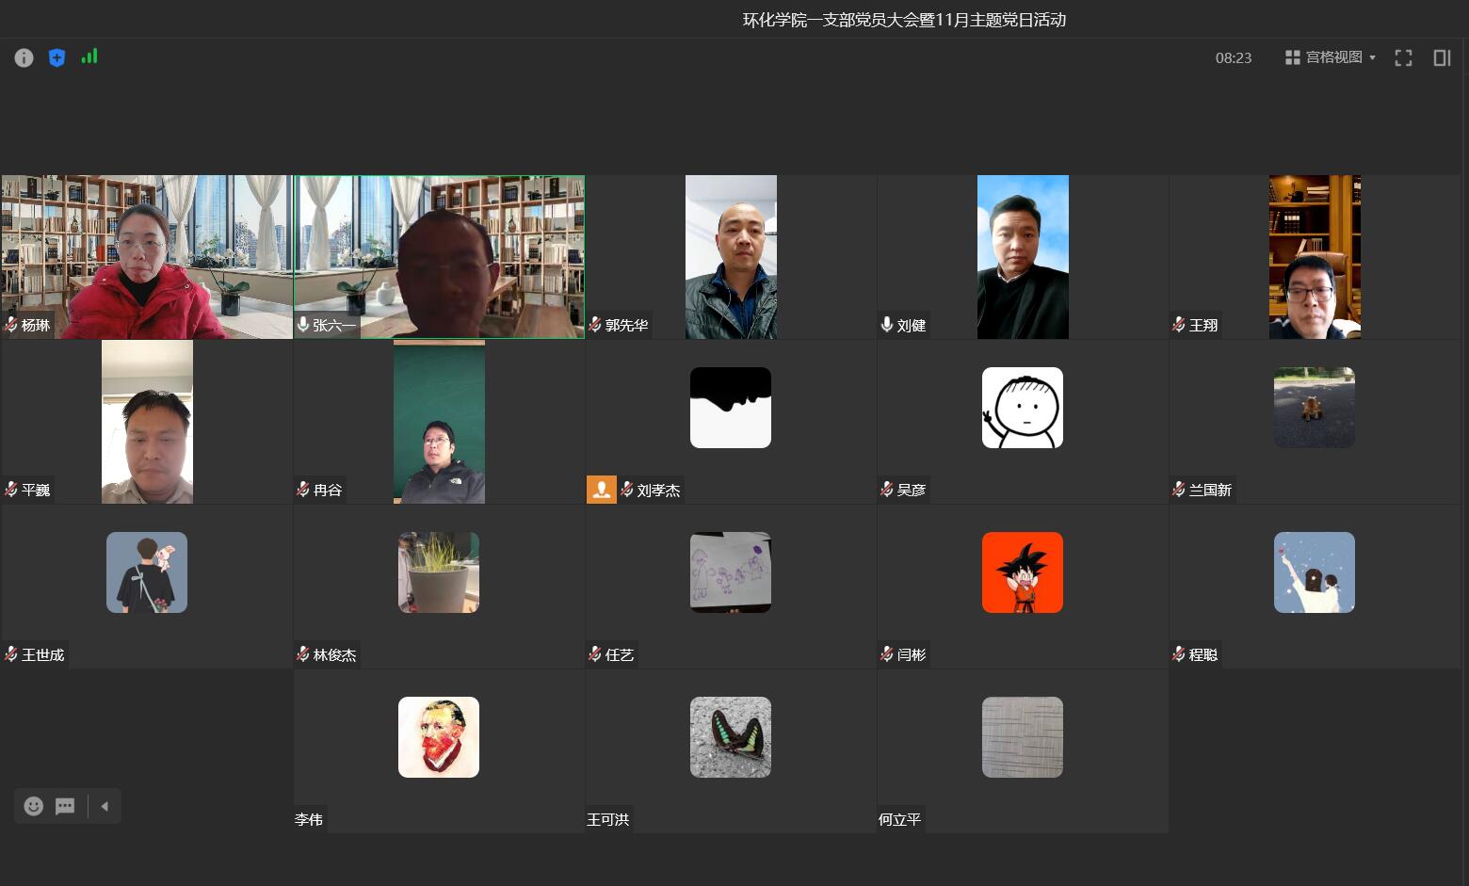Image resolution: width=1469 pixels, height=886 pixels.
Task: Click the 李伟 name label
Action: click(309, 819)
